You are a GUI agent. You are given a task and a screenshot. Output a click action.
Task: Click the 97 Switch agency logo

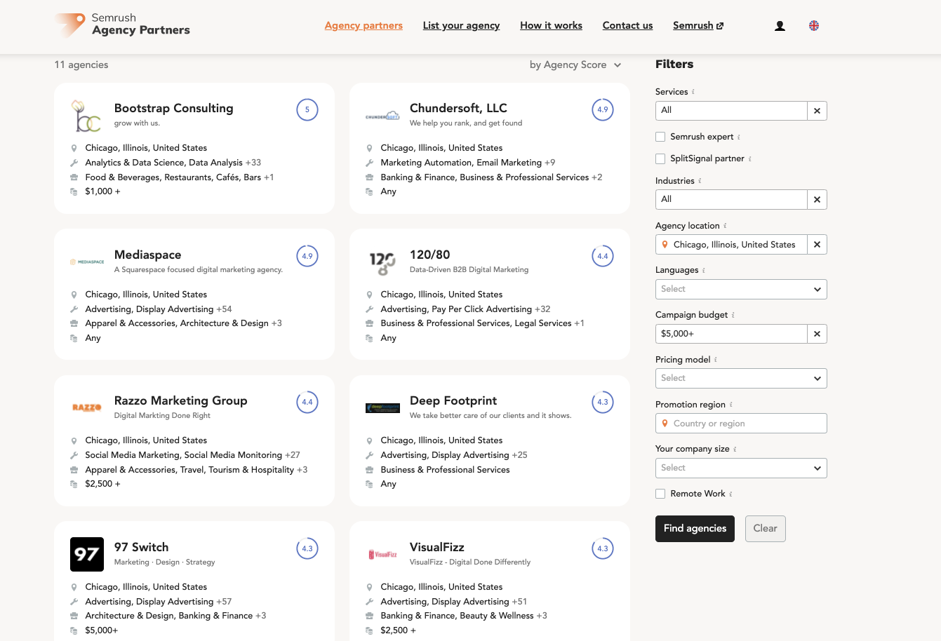pos(87,555)
